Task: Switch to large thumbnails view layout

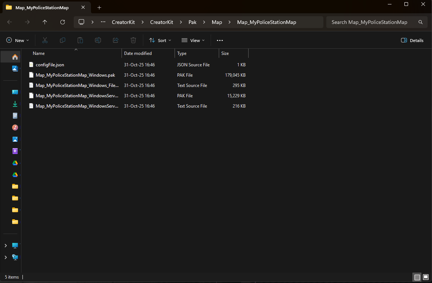Action: pos(426,277)
